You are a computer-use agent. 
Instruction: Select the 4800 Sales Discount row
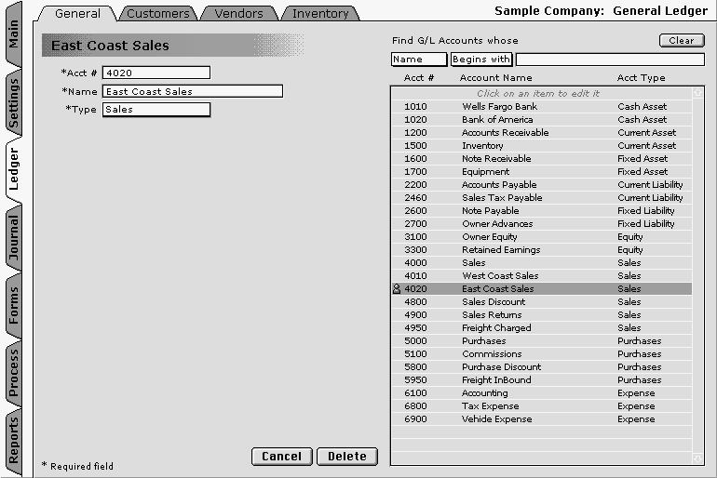[x=541, y=302]
